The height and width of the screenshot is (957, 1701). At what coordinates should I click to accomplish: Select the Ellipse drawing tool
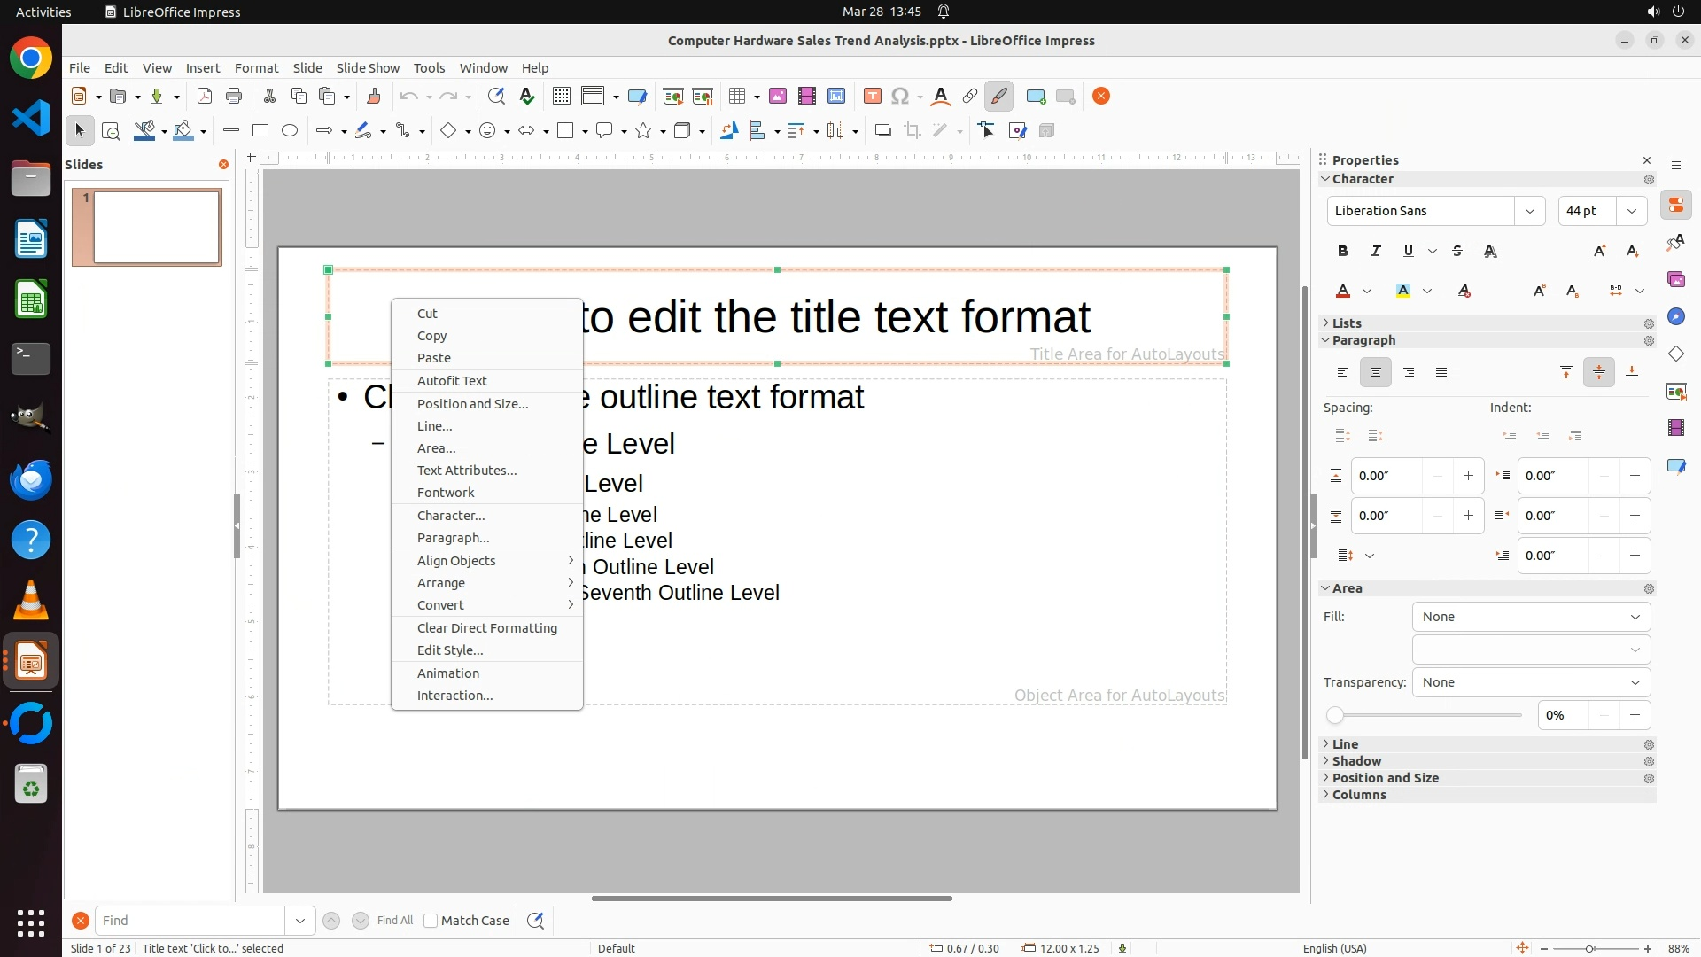tap(290, 131)
